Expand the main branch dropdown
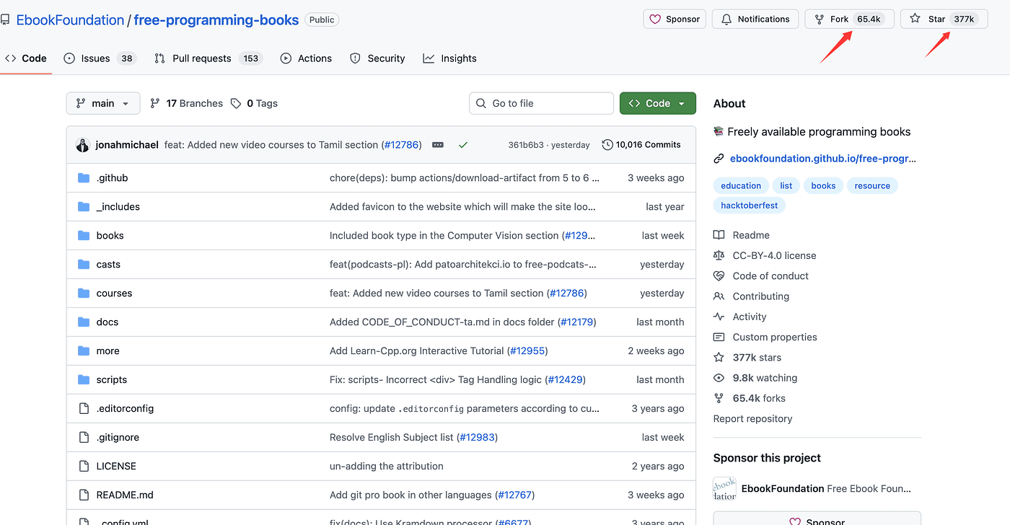 point(102,104)
